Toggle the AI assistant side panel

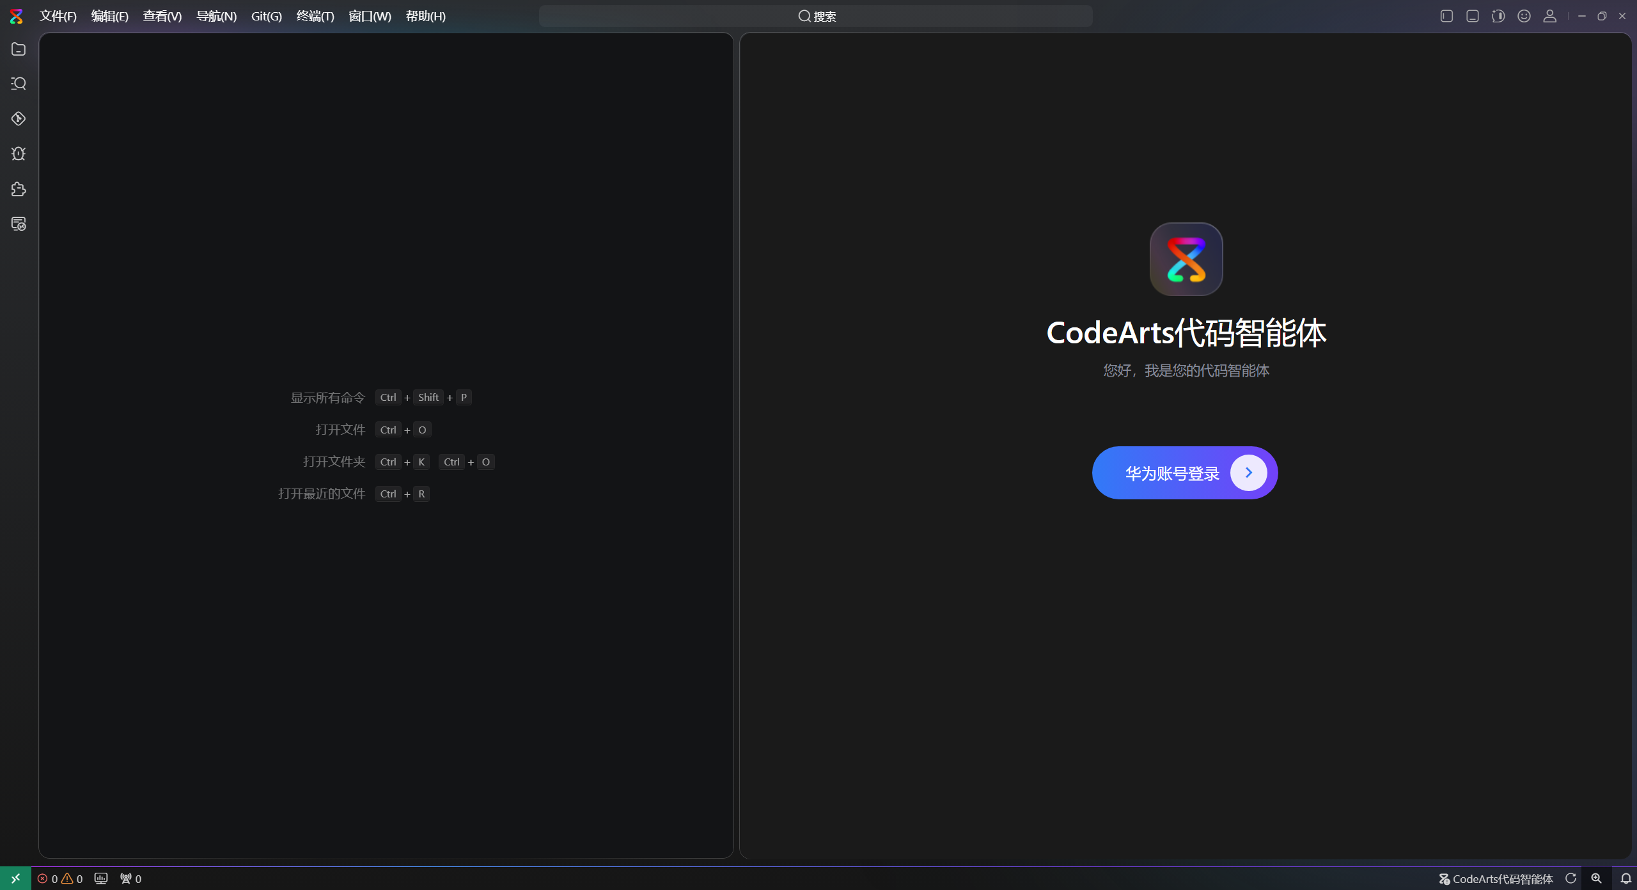coord(1498,16)
